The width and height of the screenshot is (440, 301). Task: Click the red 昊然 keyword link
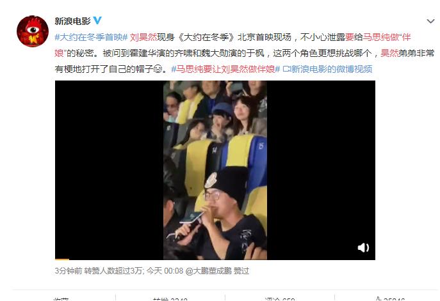click(x=389, y=53)
